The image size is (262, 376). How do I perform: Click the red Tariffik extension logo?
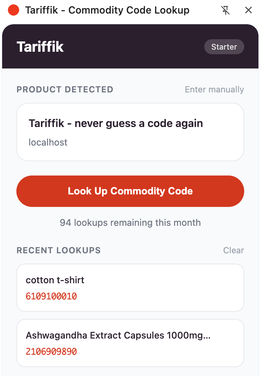pyautogui.click(x=13, y=10)
